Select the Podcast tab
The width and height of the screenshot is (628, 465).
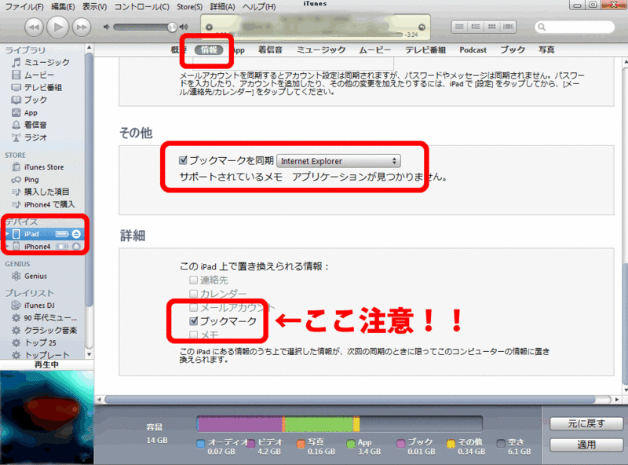pyautogui.click(x=473, y=49)
